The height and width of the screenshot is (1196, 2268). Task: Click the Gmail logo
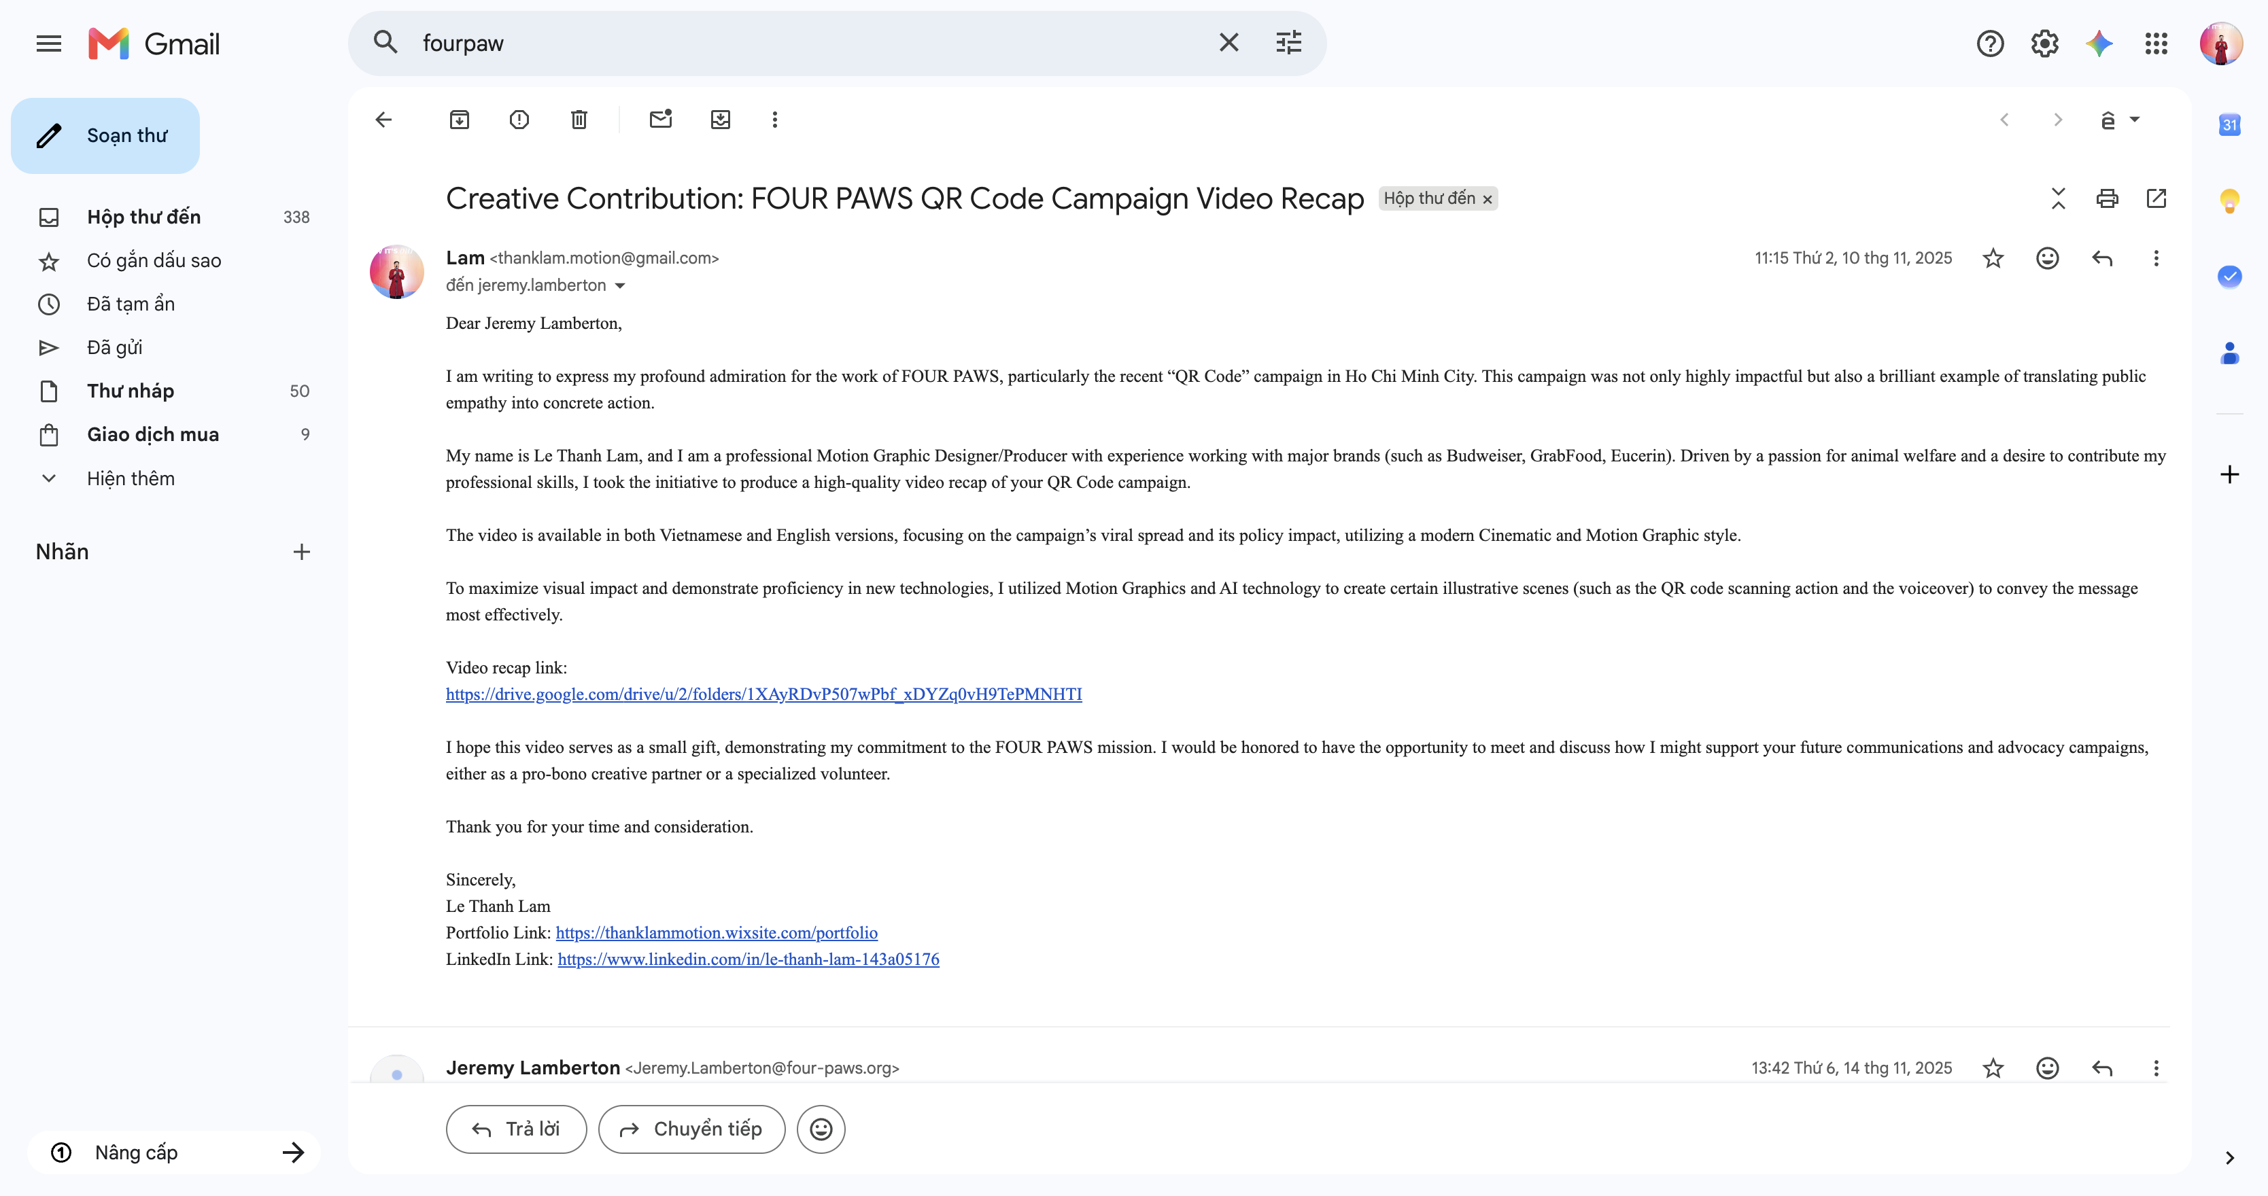(x=154, y=43)
